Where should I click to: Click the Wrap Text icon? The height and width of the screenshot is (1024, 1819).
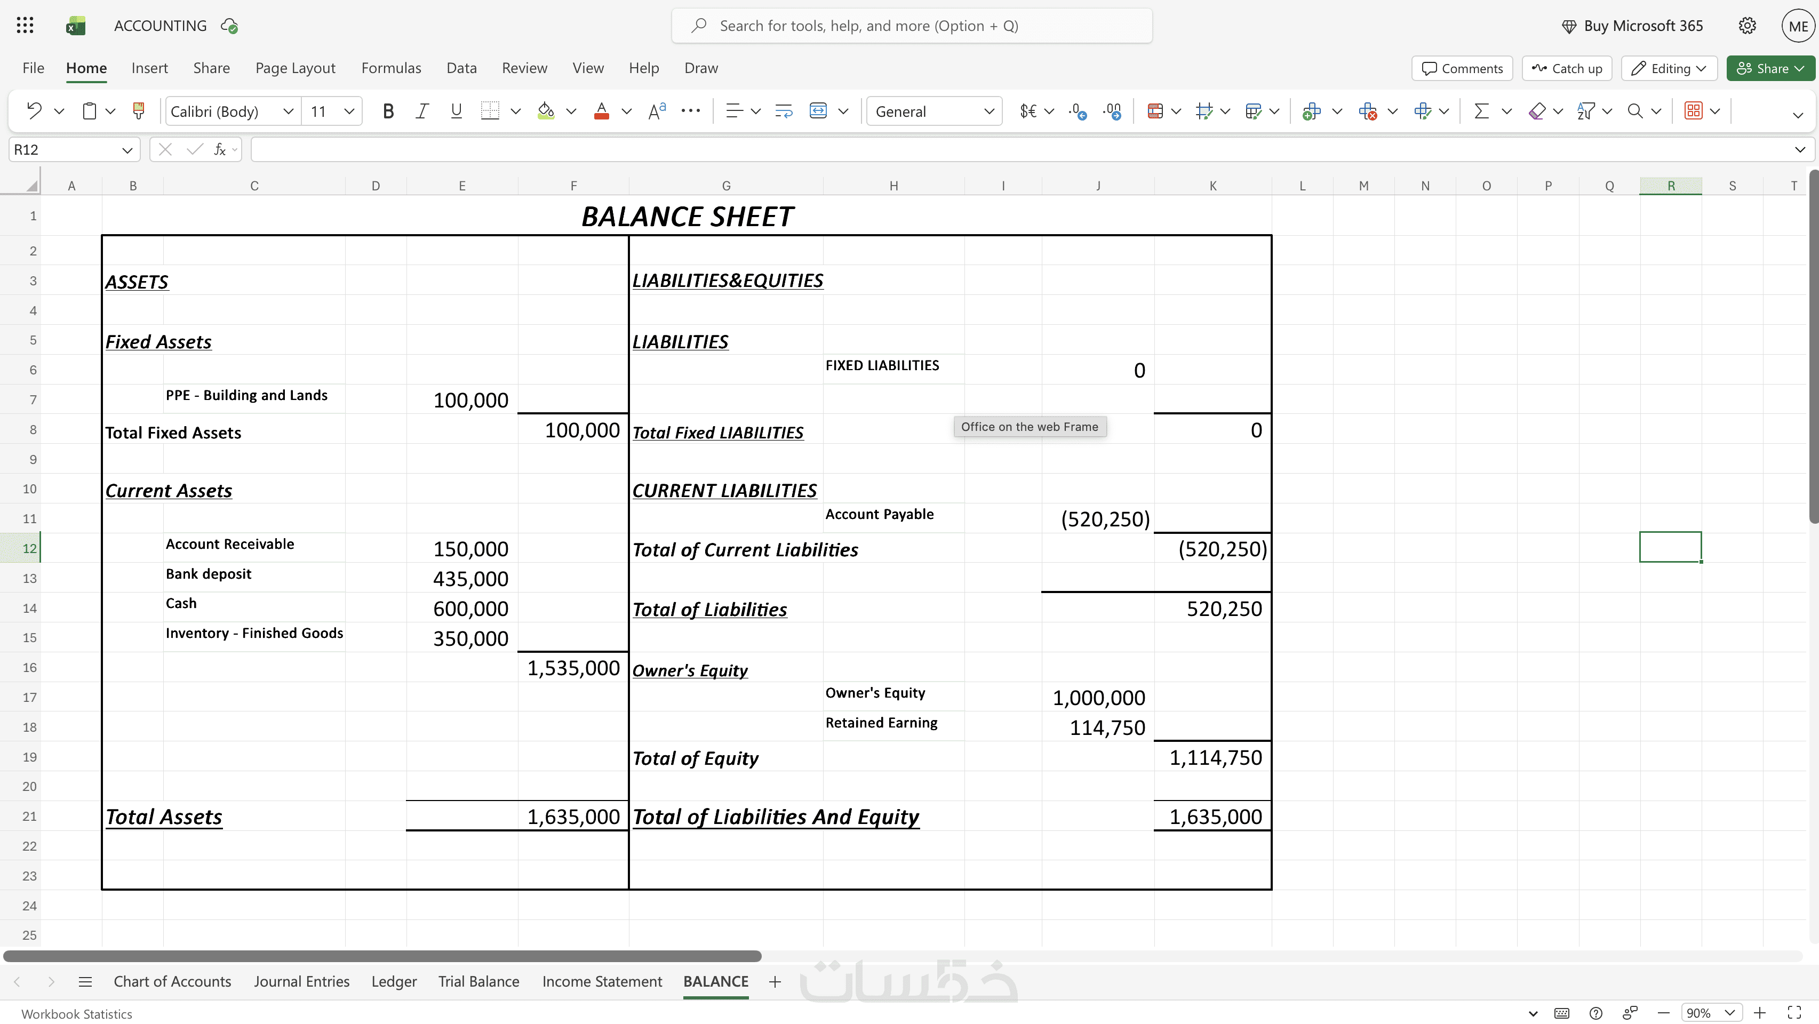pyautogui.click(x=784, y=111)
